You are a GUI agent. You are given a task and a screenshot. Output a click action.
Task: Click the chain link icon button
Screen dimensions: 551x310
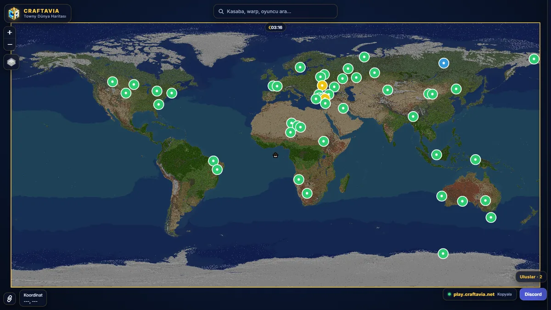tap(10, 299)
